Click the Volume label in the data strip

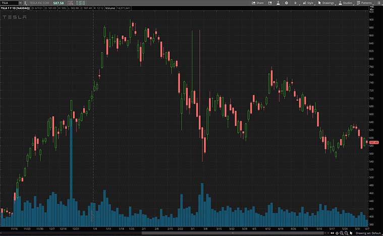110,8
